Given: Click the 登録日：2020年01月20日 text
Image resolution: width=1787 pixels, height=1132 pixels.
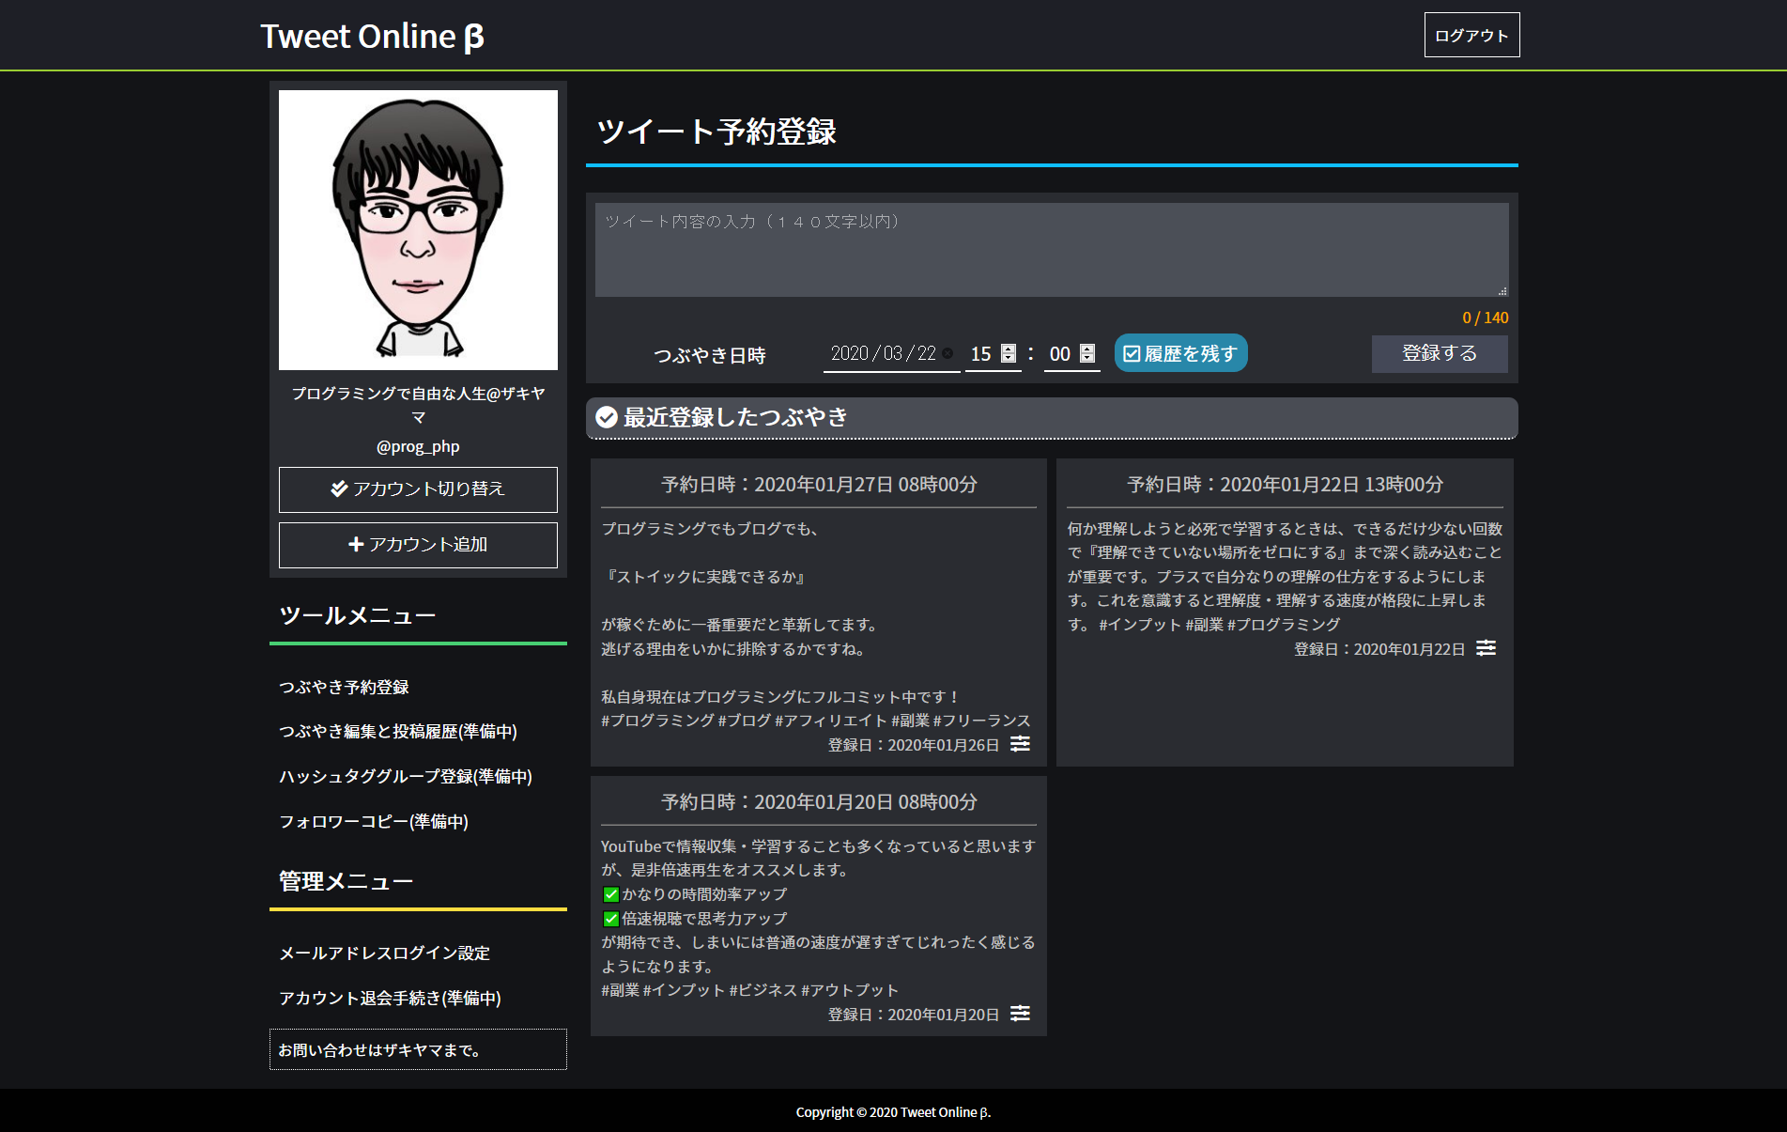Looking at the screenshot, I should point(914,1015).
